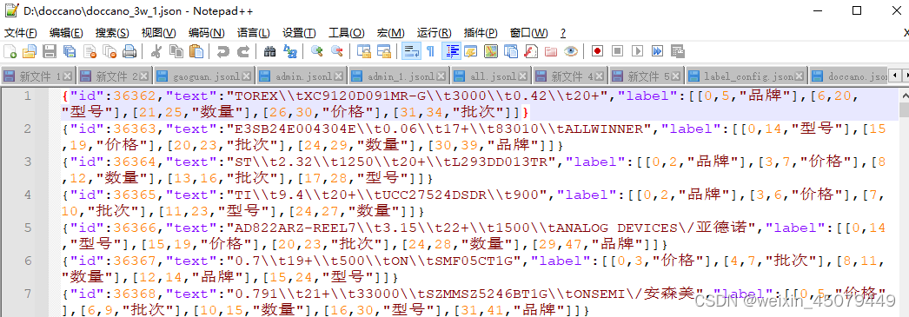Open the 窗口(W) menu
The height and width of the screenshot is (317, 909).
pos(528,33)
